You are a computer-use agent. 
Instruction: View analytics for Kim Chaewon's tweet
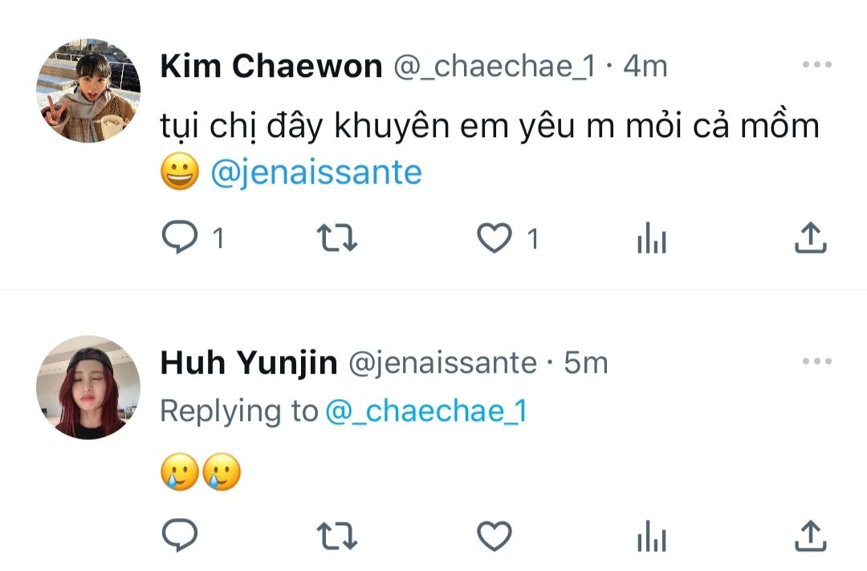(x=652, y=238)
